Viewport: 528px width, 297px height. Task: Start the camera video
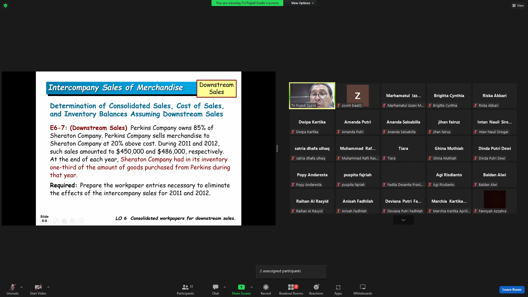pos(38,290)
